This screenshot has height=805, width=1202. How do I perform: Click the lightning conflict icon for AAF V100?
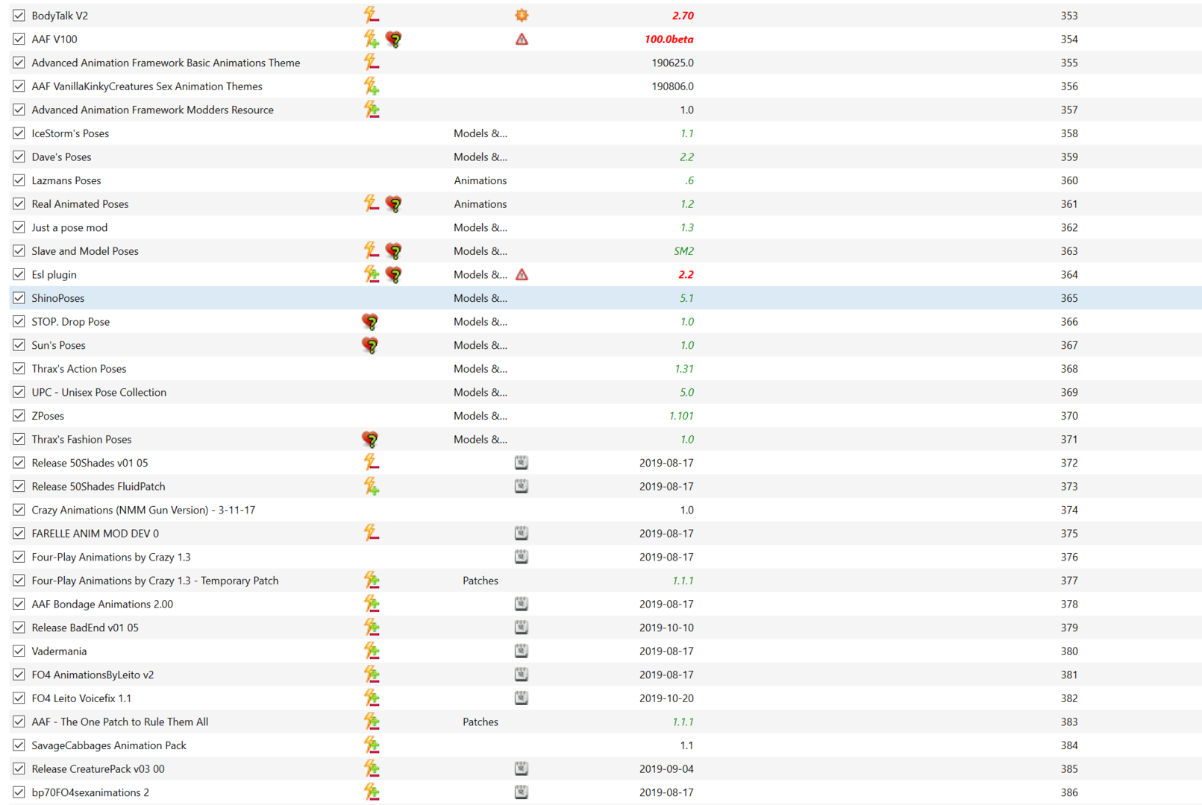pos(371,39)
